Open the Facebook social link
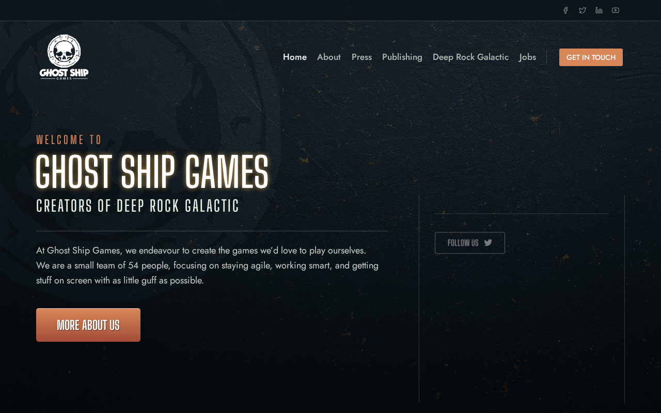The width and height of the screenshot is (661, 413). tap(565, 10)
